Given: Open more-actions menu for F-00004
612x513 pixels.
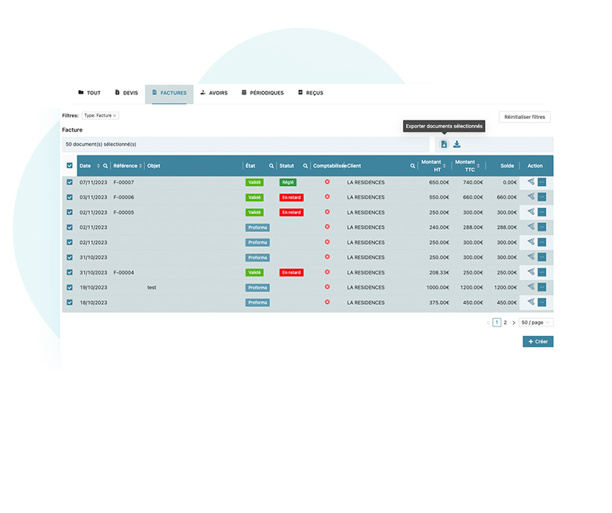Looking at the screenshot, I should [542, 272].
